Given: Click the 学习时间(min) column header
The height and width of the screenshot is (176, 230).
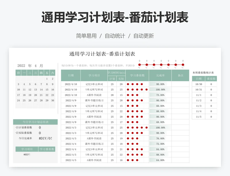Looking at the screenshot, I should tap(117, 73).
